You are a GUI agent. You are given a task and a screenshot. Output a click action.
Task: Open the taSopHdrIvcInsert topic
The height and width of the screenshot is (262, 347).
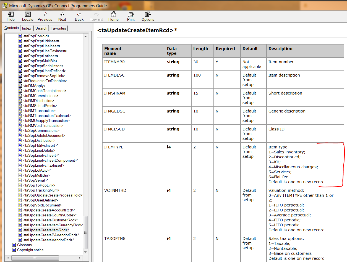[x=41, y=145]
